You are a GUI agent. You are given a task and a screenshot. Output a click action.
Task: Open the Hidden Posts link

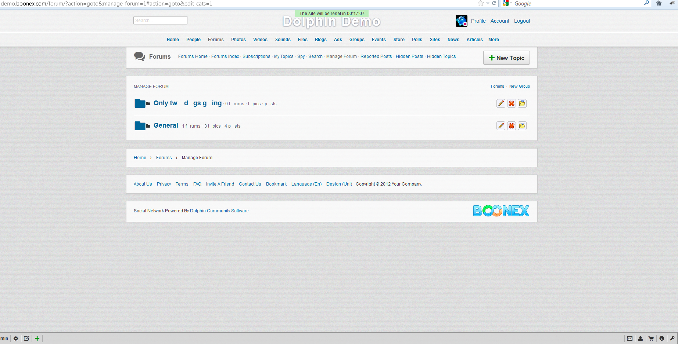coord(409,56)
